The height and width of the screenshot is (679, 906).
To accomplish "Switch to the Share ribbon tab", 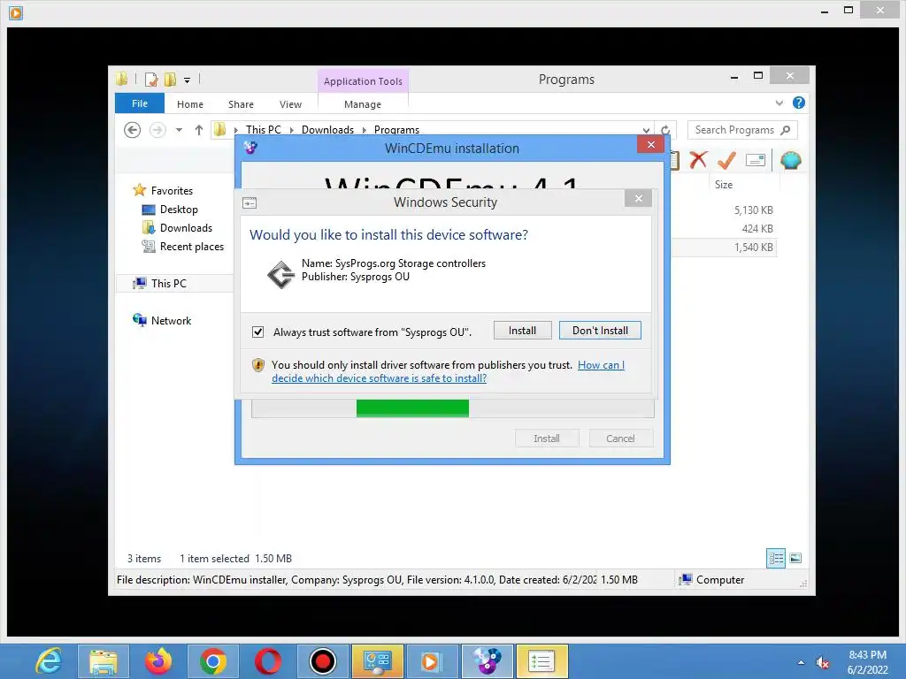I will pos(241,104).
